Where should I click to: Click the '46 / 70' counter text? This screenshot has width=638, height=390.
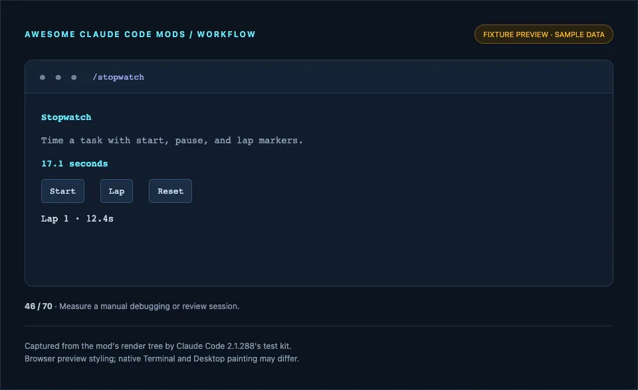(39, 306)
